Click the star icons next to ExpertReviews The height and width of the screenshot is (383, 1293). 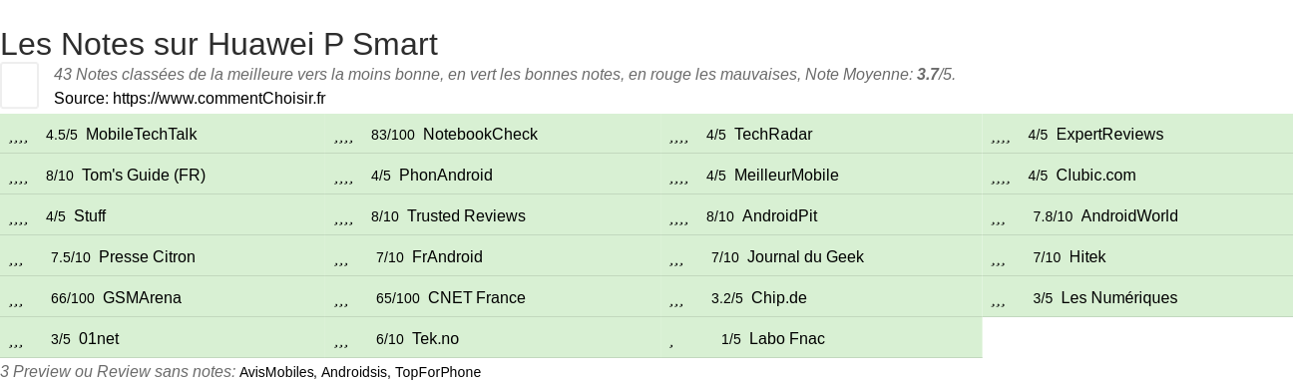1002,135
